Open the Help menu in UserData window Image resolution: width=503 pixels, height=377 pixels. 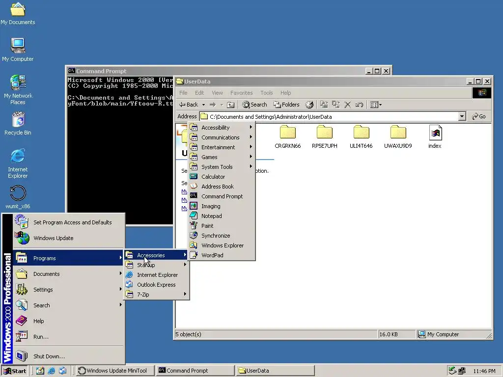pos(285,93)
